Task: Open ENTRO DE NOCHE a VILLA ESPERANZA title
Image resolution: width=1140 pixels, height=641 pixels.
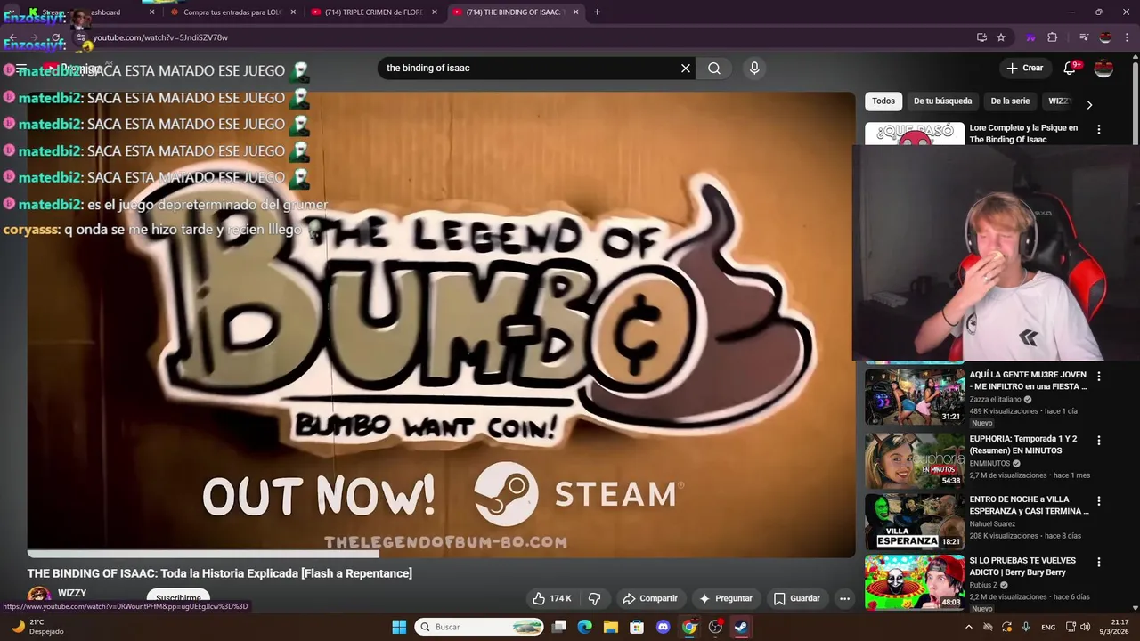Action: coord(1029,505)
